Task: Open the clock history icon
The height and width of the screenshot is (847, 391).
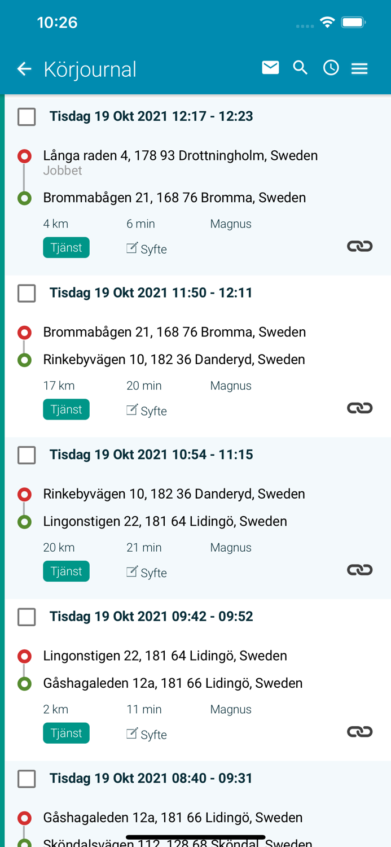Action: coord(331,68)
